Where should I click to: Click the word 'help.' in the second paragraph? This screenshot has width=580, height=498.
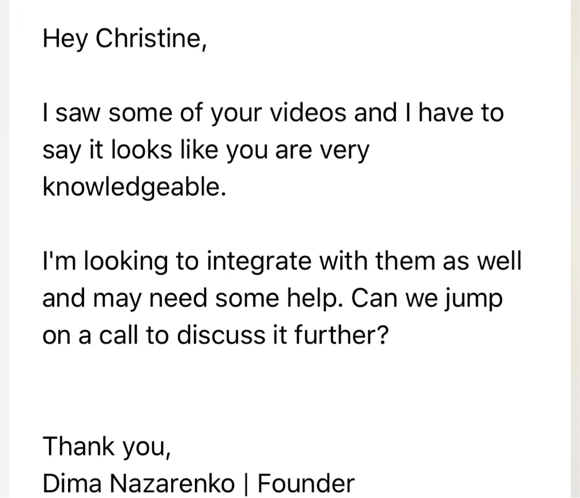point(315,298)
